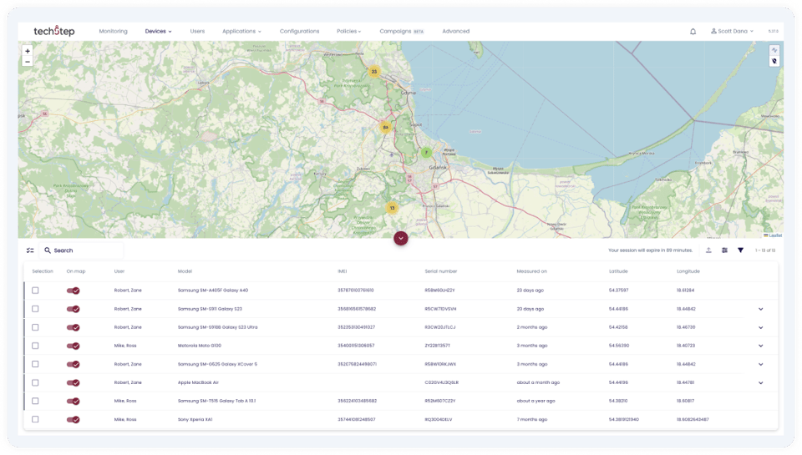
Task: Tick checkbox for Galaxy S23 Ultra row
Action: (x=35, y=327)
